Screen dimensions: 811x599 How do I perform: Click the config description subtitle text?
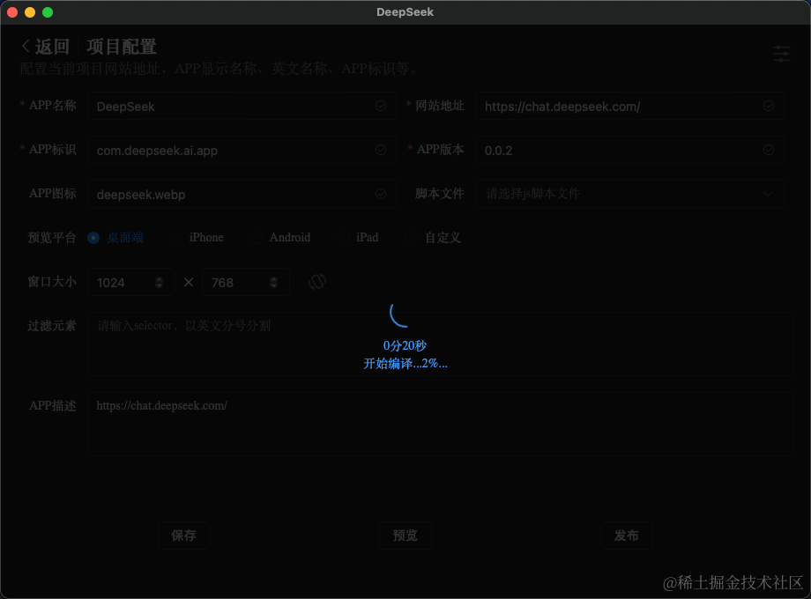coord(220,69)
